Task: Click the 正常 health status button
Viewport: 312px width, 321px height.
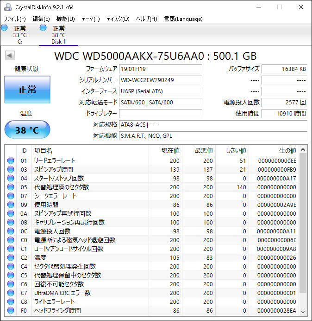Action: click(x=27, y=90)
